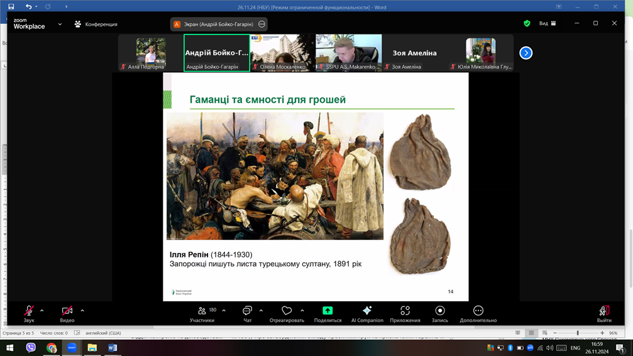633x356 pixels.
Task: Turn on the camera with Видео button
Action: click(67, 311)
